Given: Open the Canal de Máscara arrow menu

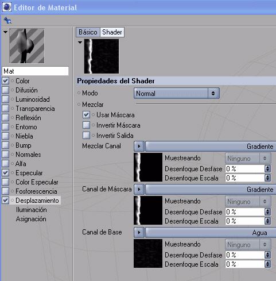Looking at the screenshot, I should point(139,189).
